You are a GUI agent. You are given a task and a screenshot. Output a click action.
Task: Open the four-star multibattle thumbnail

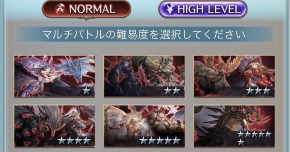coord(55,126)
